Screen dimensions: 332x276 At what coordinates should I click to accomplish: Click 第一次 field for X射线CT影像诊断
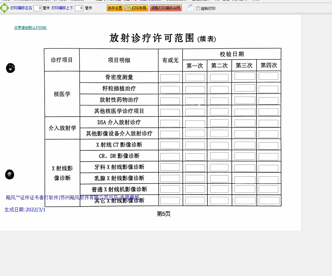195,145
